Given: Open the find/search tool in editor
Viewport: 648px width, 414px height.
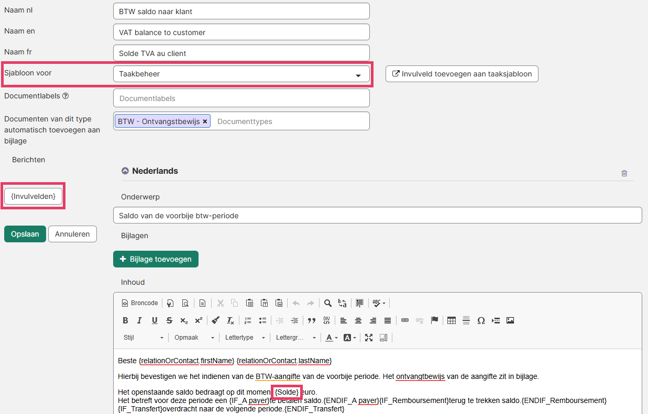Looking at the screenshot, I should tap(328, 303).
